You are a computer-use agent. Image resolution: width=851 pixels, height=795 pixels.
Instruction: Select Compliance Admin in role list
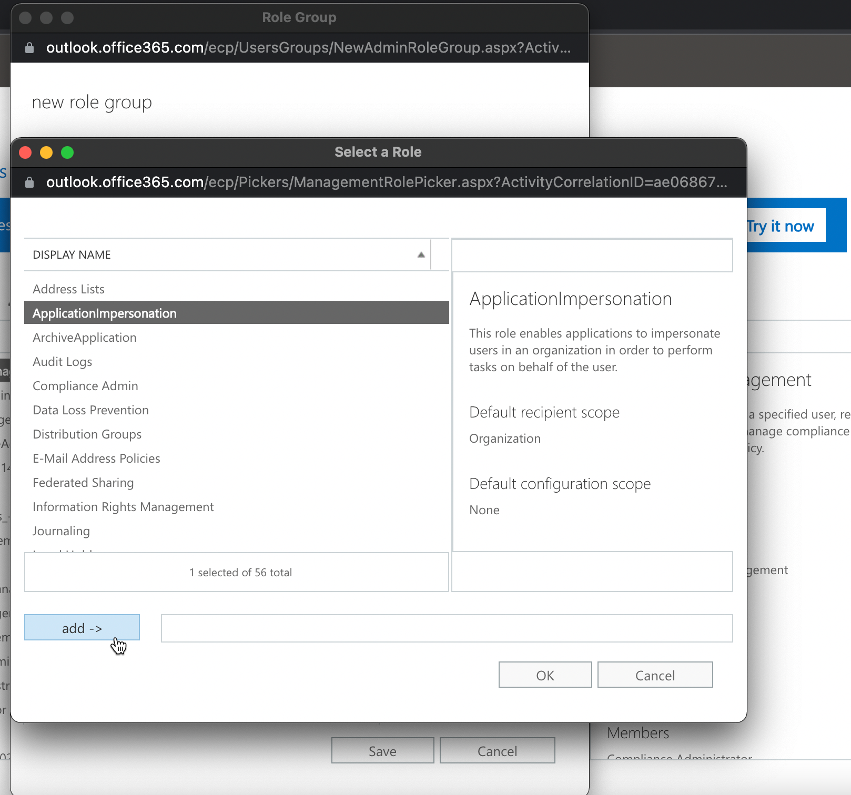tap(85, 386)
